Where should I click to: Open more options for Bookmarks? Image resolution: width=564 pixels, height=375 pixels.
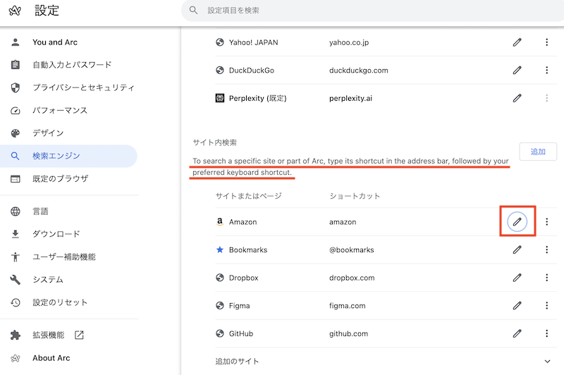pyautogui.click(x=547, y=250)
